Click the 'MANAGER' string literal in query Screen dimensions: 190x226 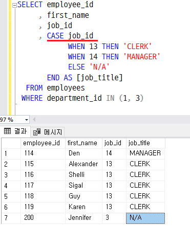point(141,57)
